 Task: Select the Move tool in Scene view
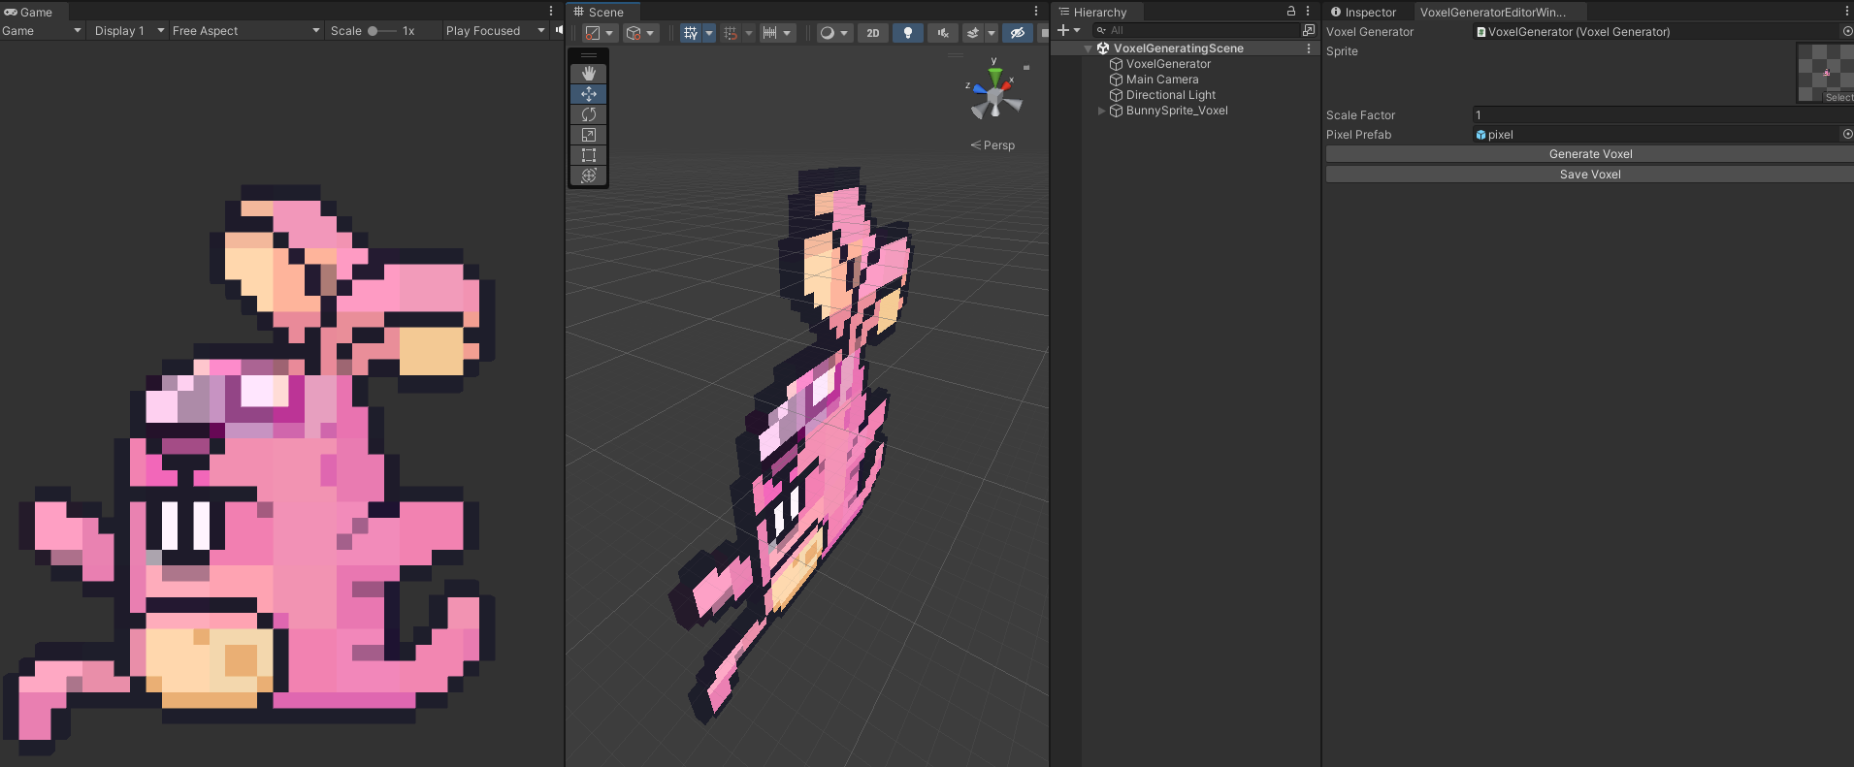coord(588,94)
